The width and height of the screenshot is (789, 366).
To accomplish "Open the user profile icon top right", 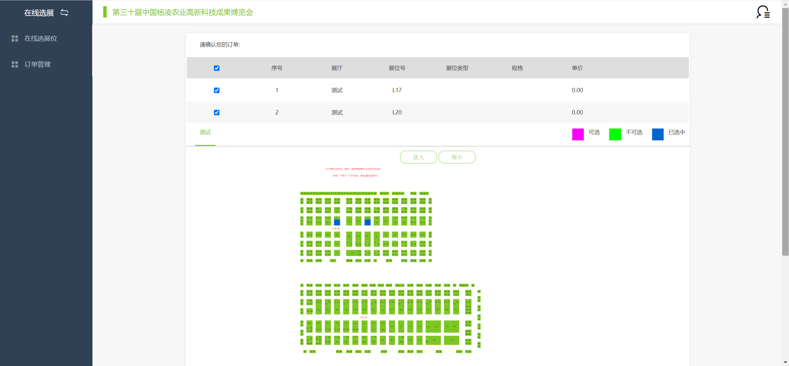I will [x=763, y=12].
